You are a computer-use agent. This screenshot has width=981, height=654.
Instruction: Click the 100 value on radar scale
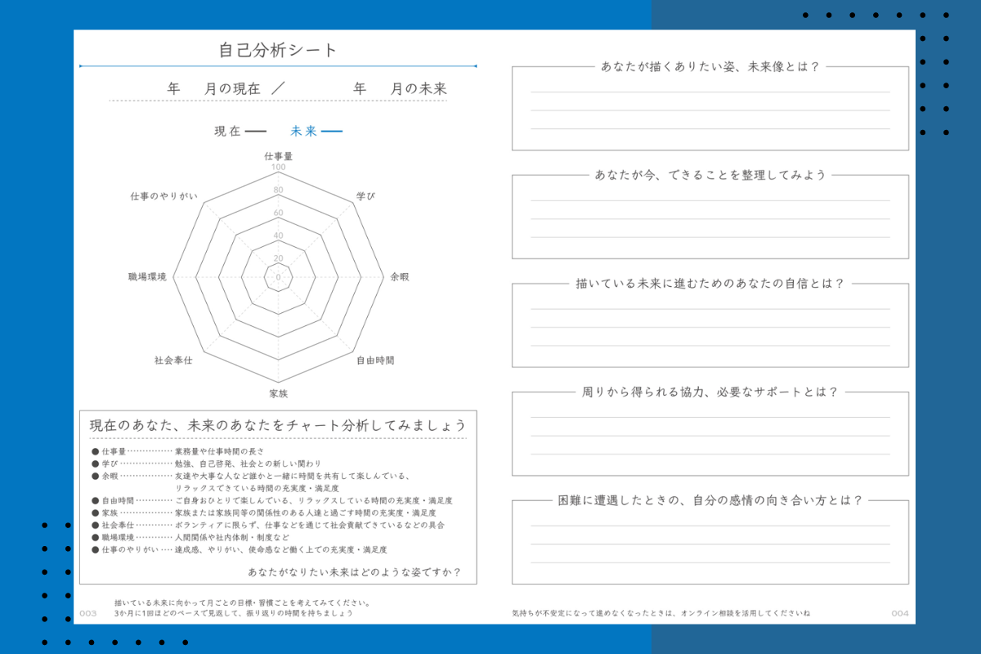click(x=278, y=168)
